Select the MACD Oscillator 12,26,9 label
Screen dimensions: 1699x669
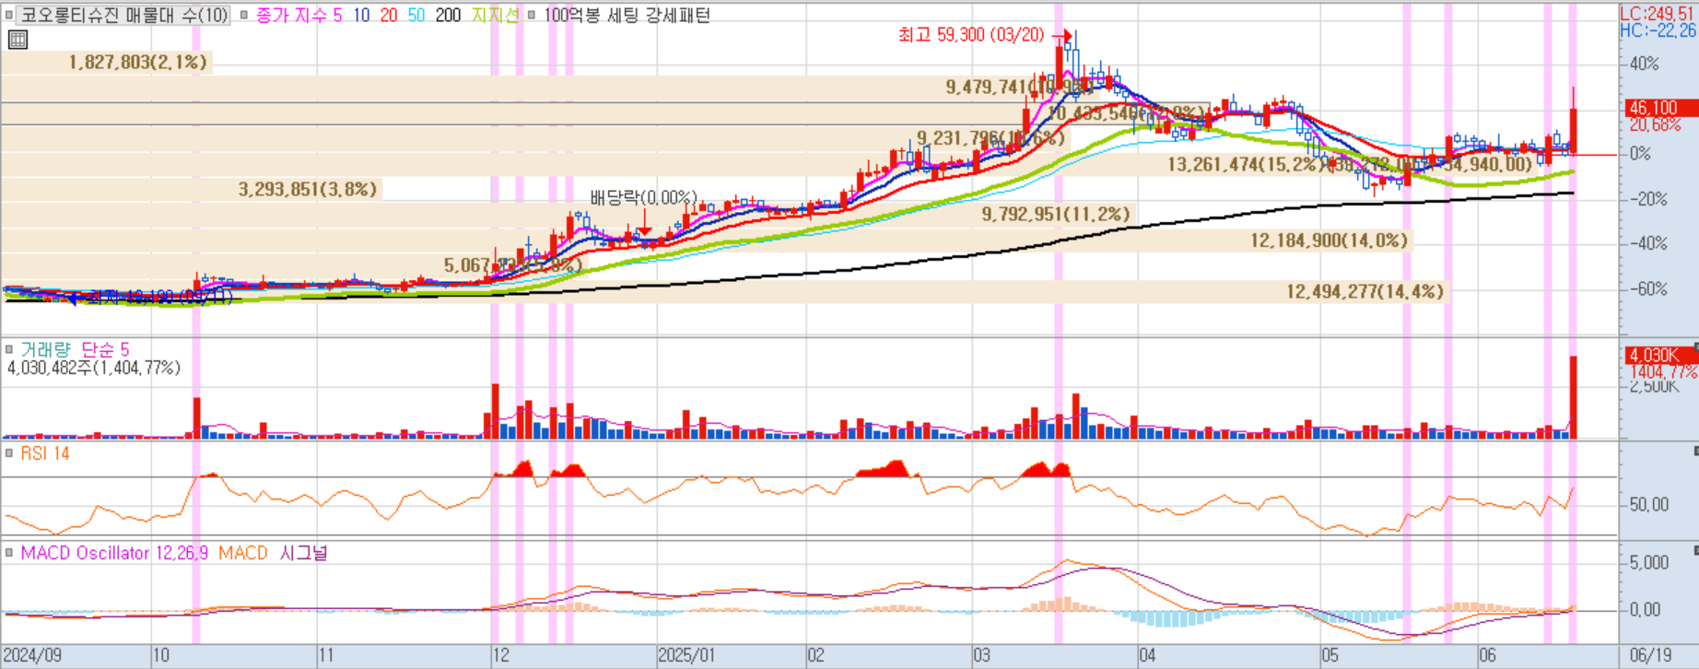[x=113, y=553]
